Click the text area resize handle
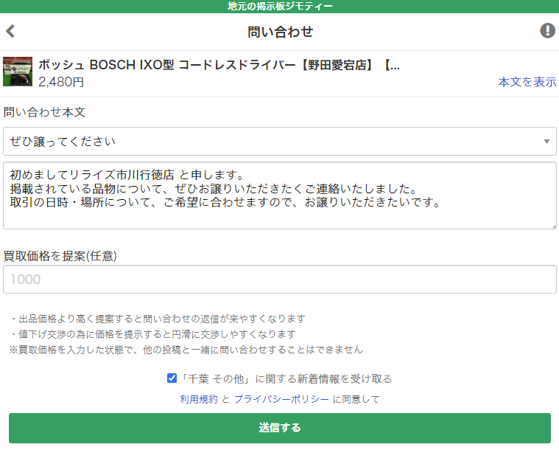Image resolution: width=559 pixels, height=450 pixels. (x=552, y=225)
